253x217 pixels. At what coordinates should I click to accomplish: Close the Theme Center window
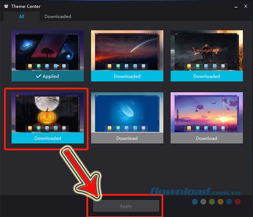click(x=246, y=7)
